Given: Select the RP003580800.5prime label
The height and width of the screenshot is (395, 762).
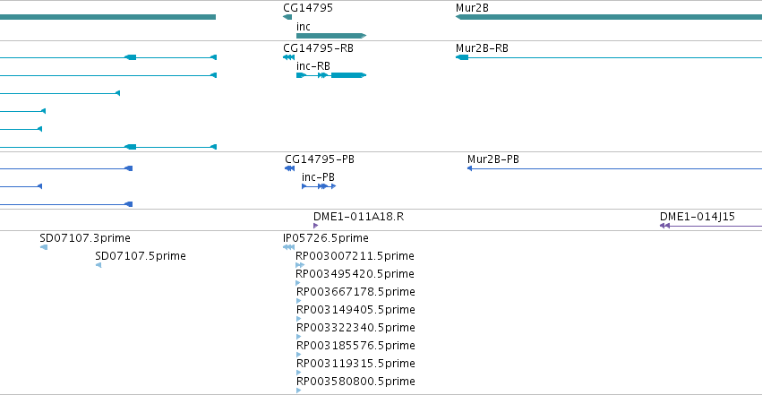Looking at the screenshot, I should click(x=355, y=381).
